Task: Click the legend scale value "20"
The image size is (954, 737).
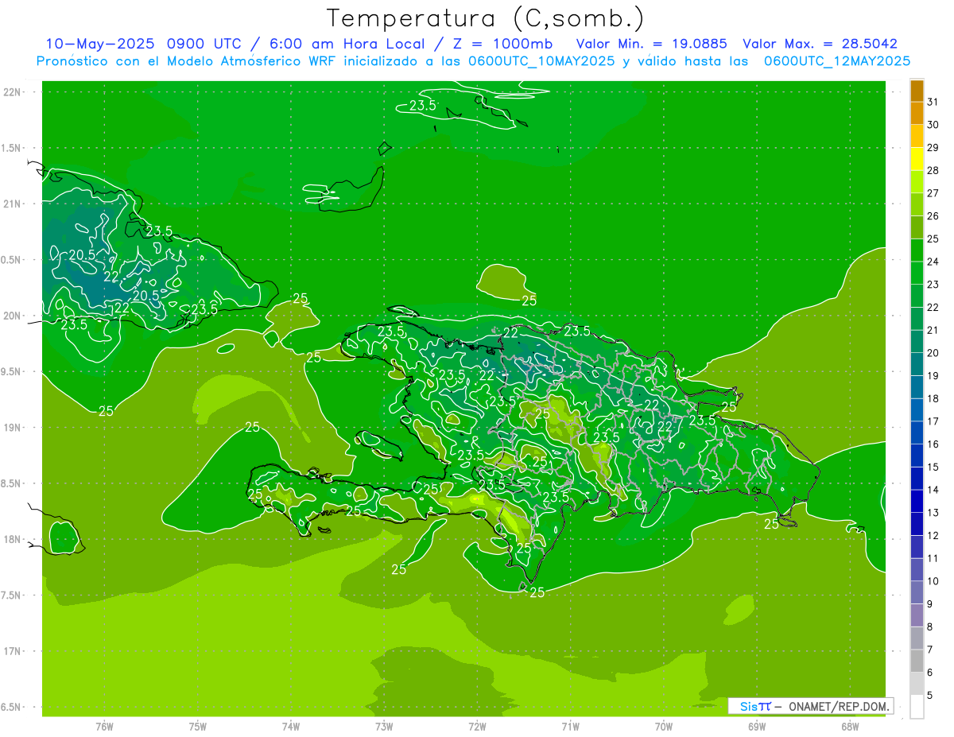Action: pyautogui.click(x=933, y=353)
